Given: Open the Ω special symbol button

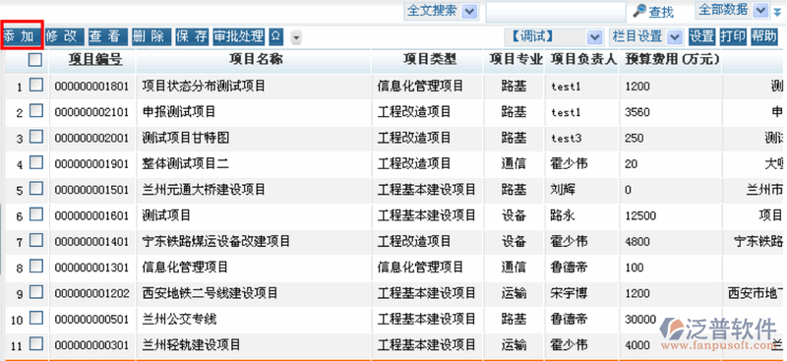Looking at the screenshot, I should click(275, 36).
